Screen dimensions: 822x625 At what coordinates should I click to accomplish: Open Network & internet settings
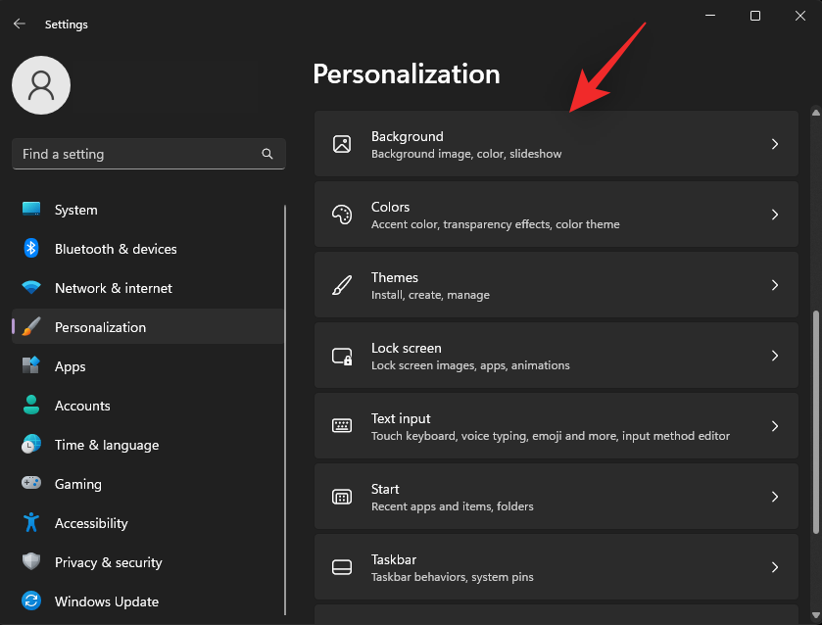tap(113, 288)
